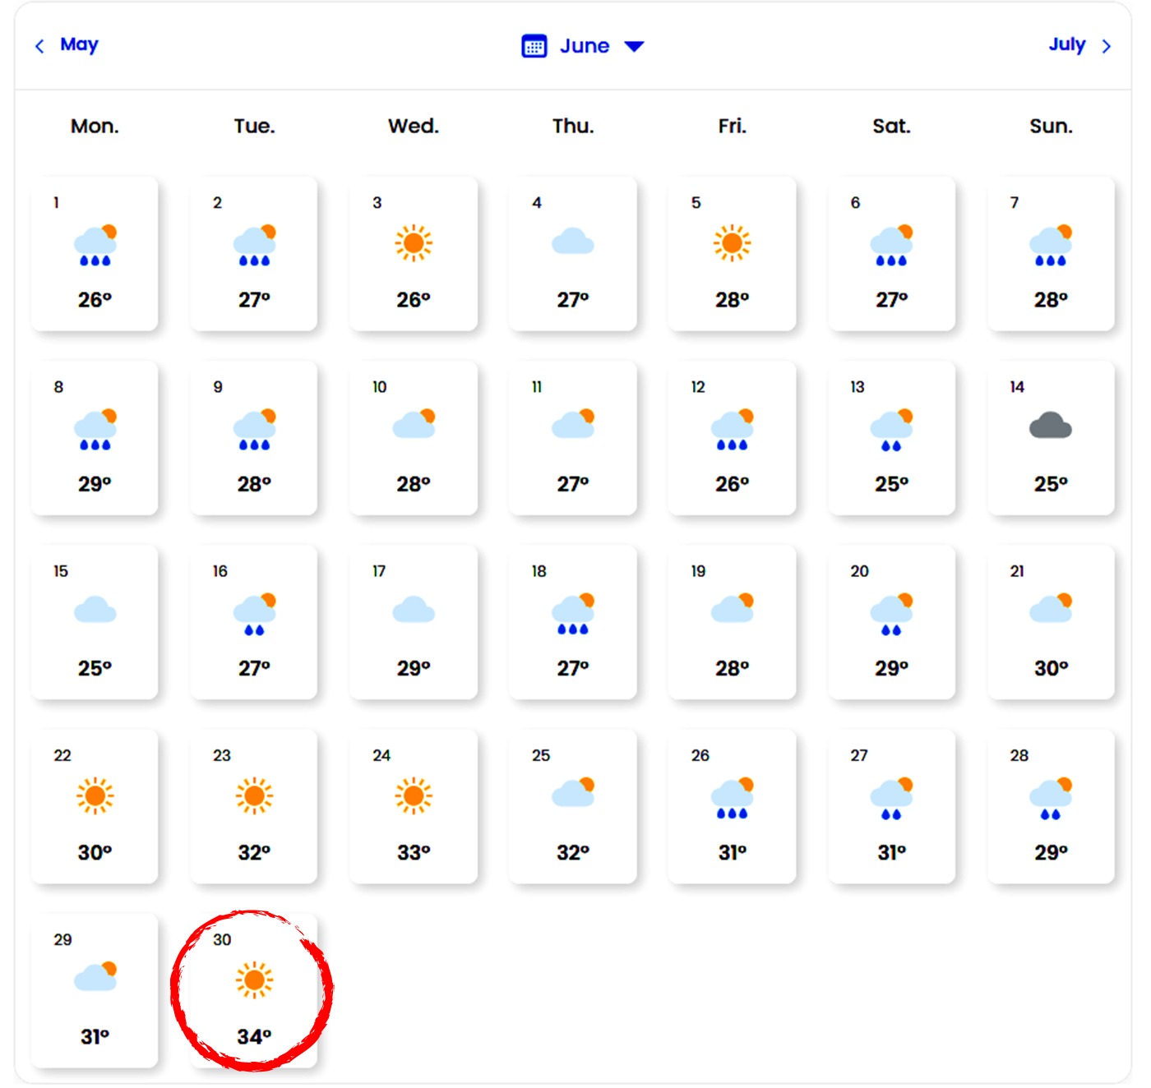Click the dark cloud icon on June 14

pyautogui.click(x=1051, y=426)
